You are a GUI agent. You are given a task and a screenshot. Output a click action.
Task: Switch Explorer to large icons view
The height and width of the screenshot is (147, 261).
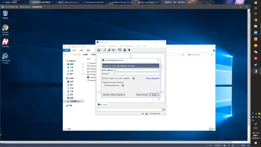[x=213, y=129]
